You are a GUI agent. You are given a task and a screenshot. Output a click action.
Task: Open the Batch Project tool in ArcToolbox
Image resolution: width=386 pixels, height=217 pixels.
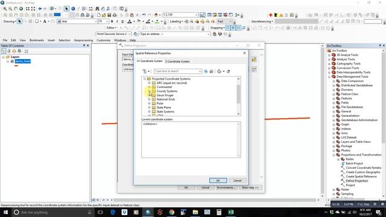click(x=354, y=163)
